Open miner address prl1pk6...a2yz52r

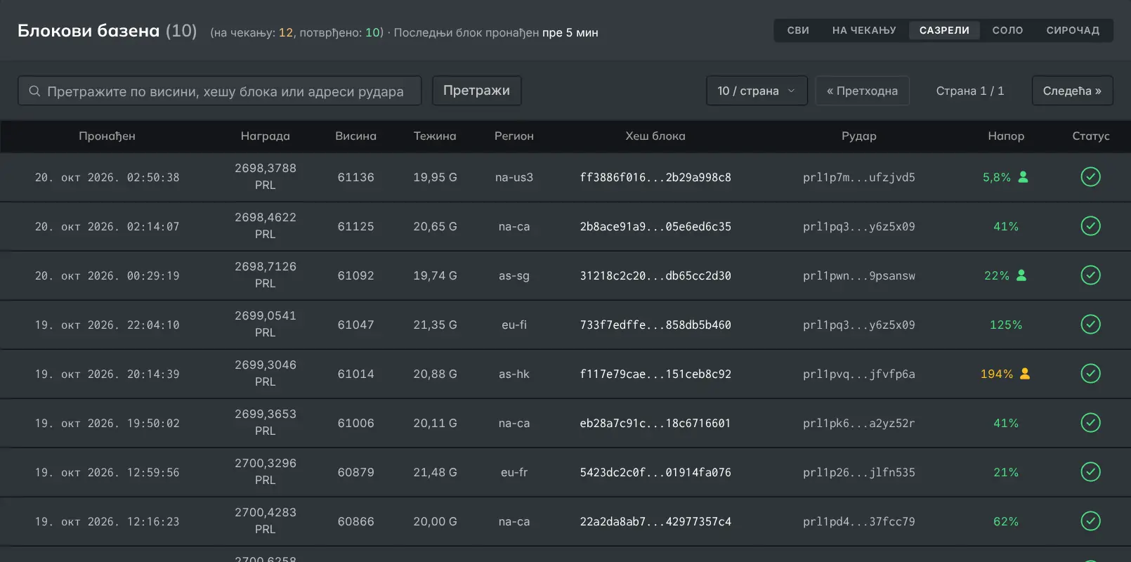(859, 424)
